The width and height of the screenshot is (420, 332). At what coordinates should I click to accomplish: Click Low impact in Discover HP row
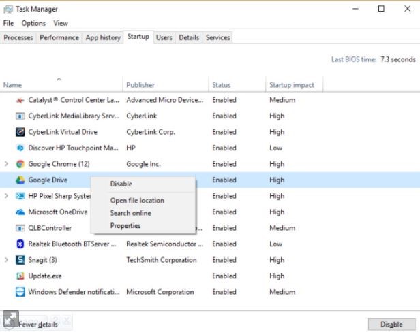point(276,148)
